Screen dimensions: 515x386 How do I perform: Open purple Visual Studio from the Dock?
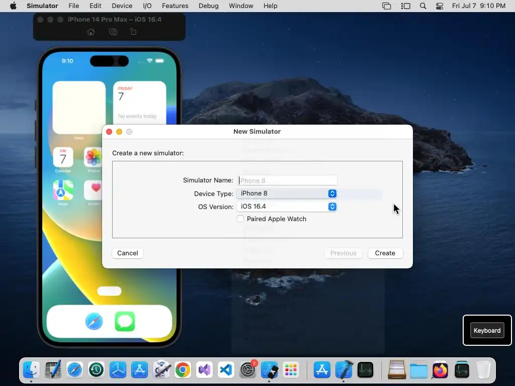click(204, 370)
